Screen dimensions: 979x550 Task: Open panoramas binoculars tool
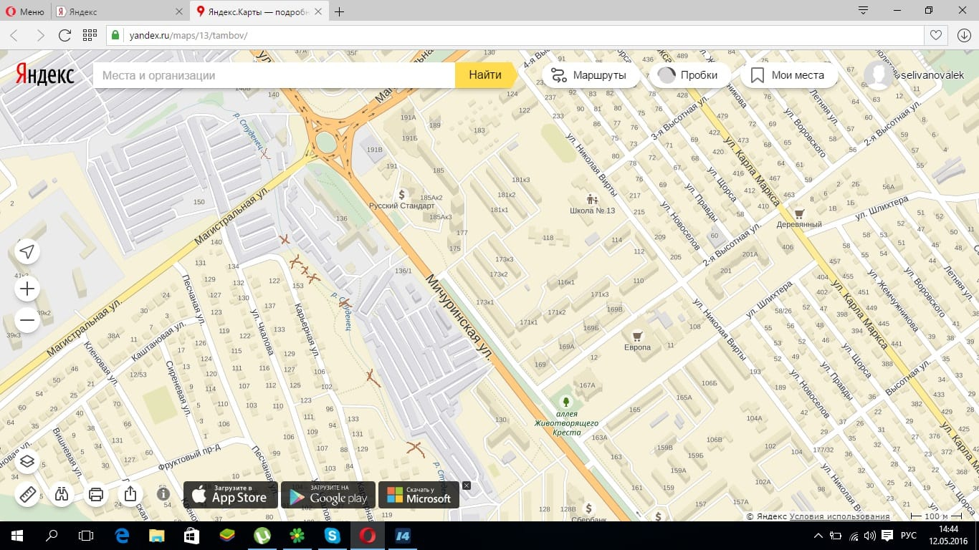[x=62, y=494]
